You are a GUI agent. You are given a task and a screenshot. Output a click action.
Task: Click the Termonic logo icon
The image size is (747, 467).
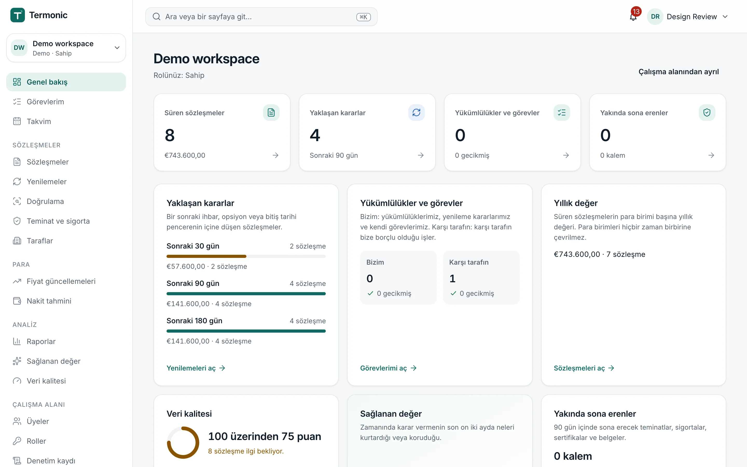(x=18, y=15)
